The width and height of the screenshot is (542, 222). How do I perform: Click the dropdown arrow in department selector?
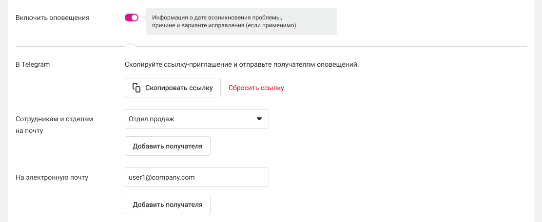pos(259,119)
